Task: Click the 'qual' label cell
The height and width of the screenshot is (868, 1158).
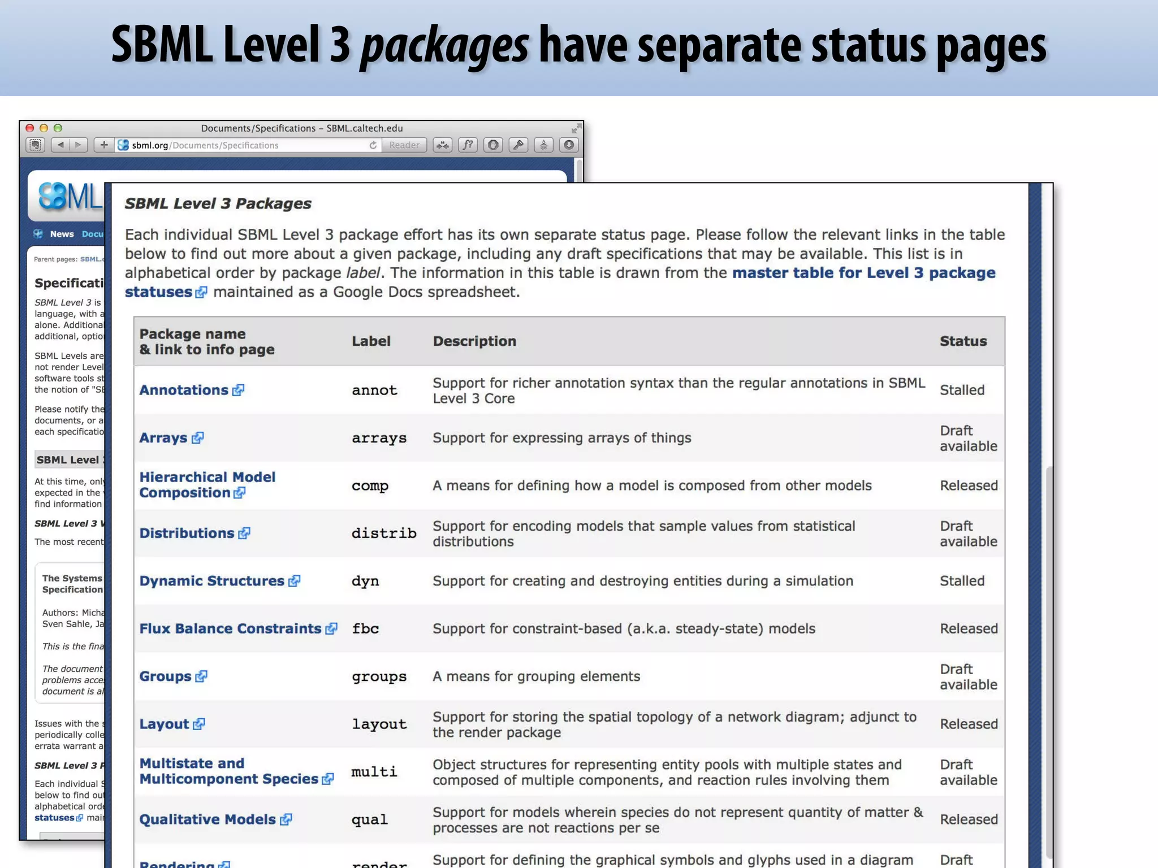Action: point(369,820)
